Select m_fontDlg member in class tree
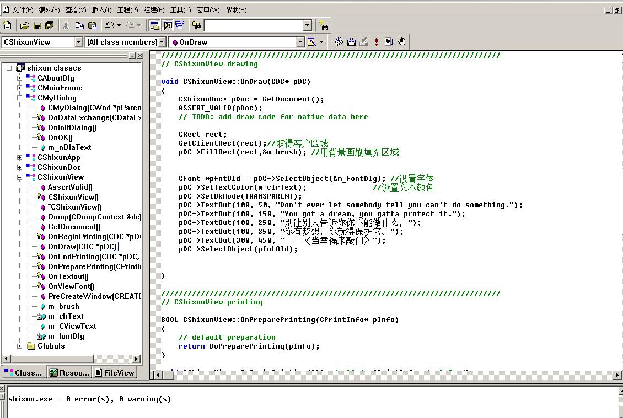This screenshot has width=623, height=418. tap(66, 336)
